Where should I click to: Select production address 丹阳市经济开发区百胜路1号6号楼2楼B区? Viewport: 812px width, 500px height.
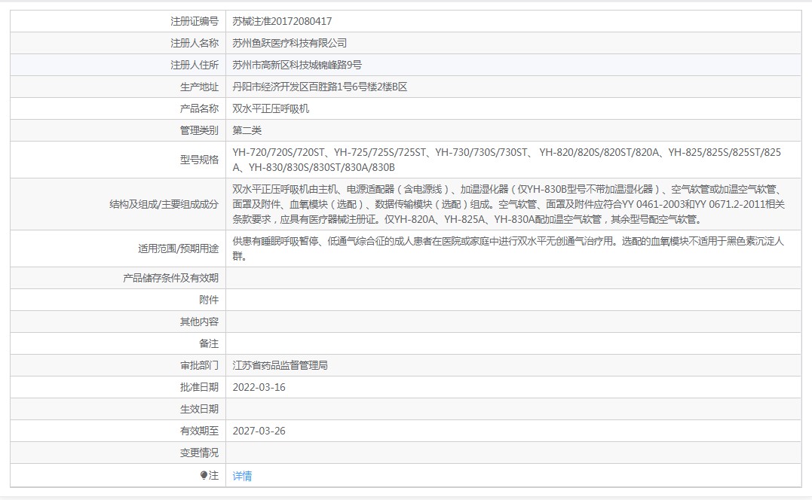[x=320, y=87]
